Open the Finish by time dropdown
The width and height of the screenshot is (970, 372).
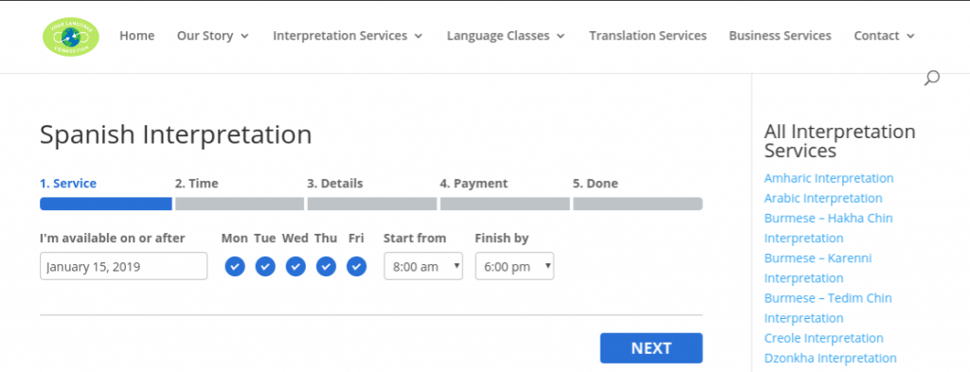514,266
